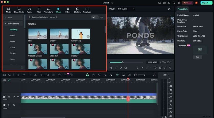Open the Filters tab
Image resolution: width=214 pixels, height=118 pixels.
[68, 10]
